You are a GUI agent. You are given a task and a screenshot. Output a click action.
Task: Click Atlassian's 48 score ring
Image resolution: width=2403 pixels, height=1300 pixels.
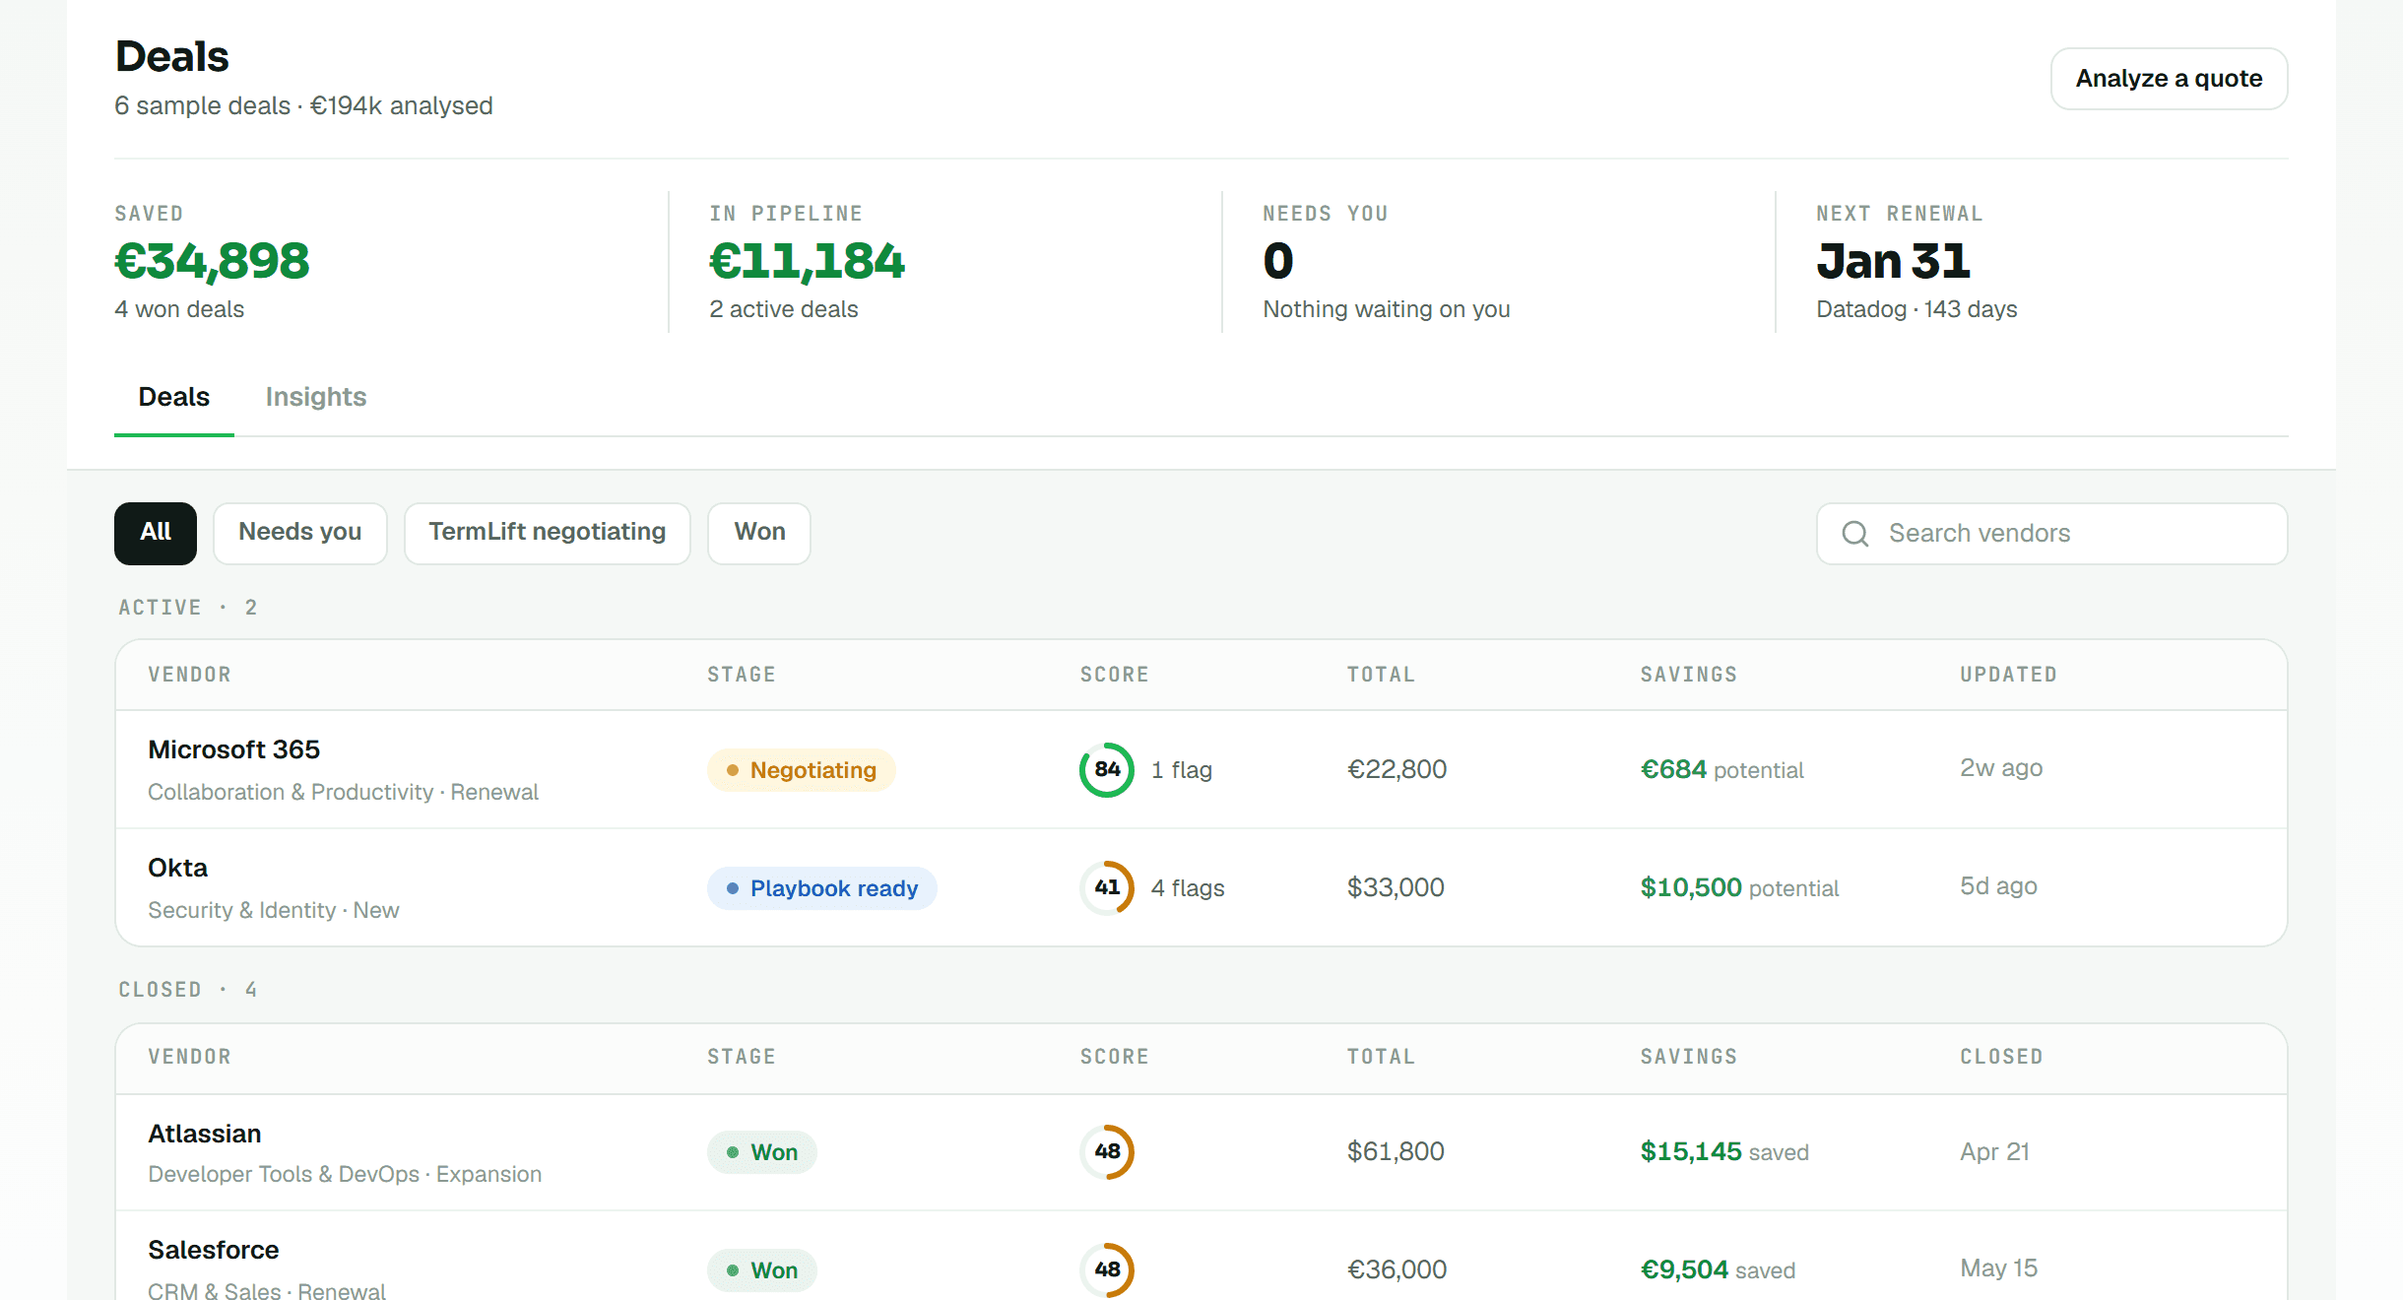1107,1151
